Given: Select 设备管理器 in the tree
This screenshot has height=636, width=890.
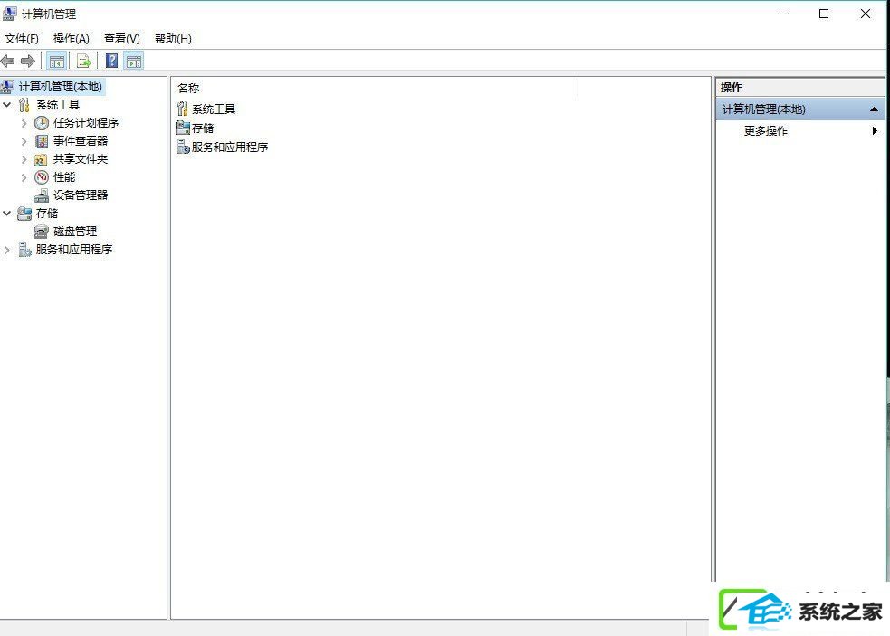Looking at the screenshot, I should click(x=81, y=195).
